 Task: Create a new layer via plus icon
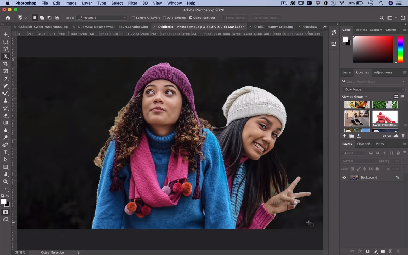pyautogui.click(x=390, y=251)
